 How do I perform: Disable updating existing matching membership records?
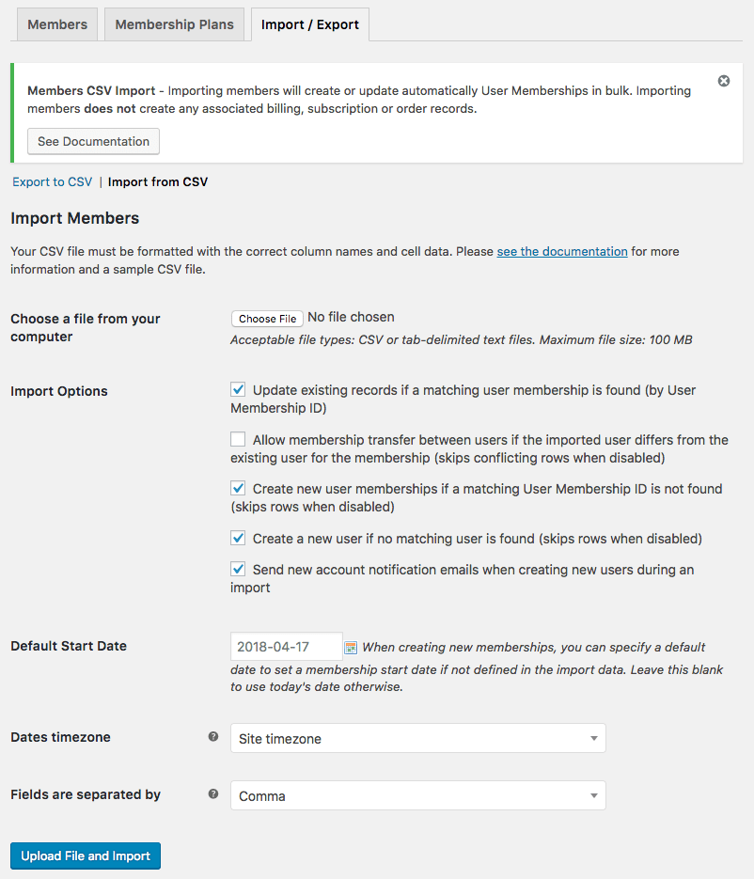pyautogui.click(x=238, y=389)
